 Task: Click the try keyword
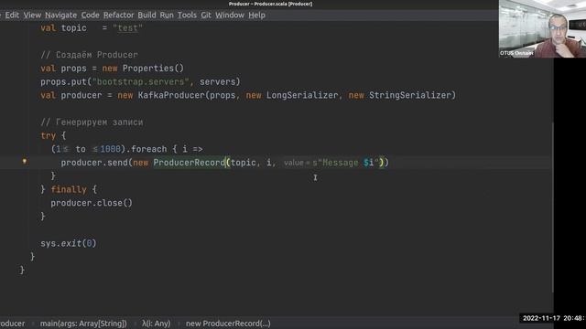tap(49, 136)
